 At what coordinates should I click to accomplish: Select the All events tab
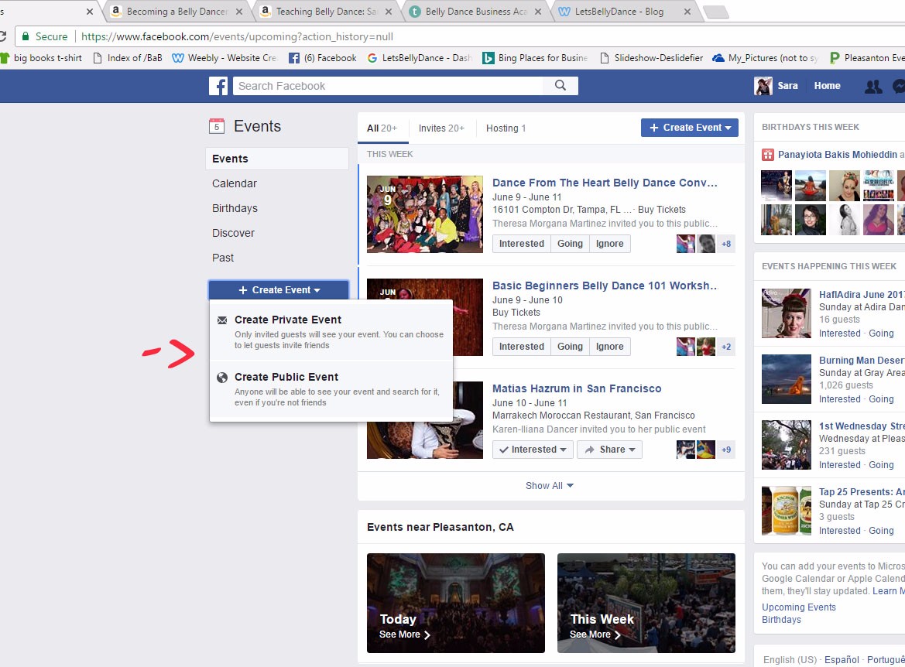(382, 128)
